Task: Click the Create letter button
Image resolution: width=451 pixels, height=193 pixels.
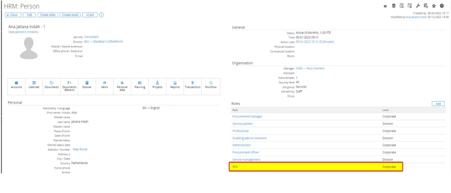Action: [48, 15]
